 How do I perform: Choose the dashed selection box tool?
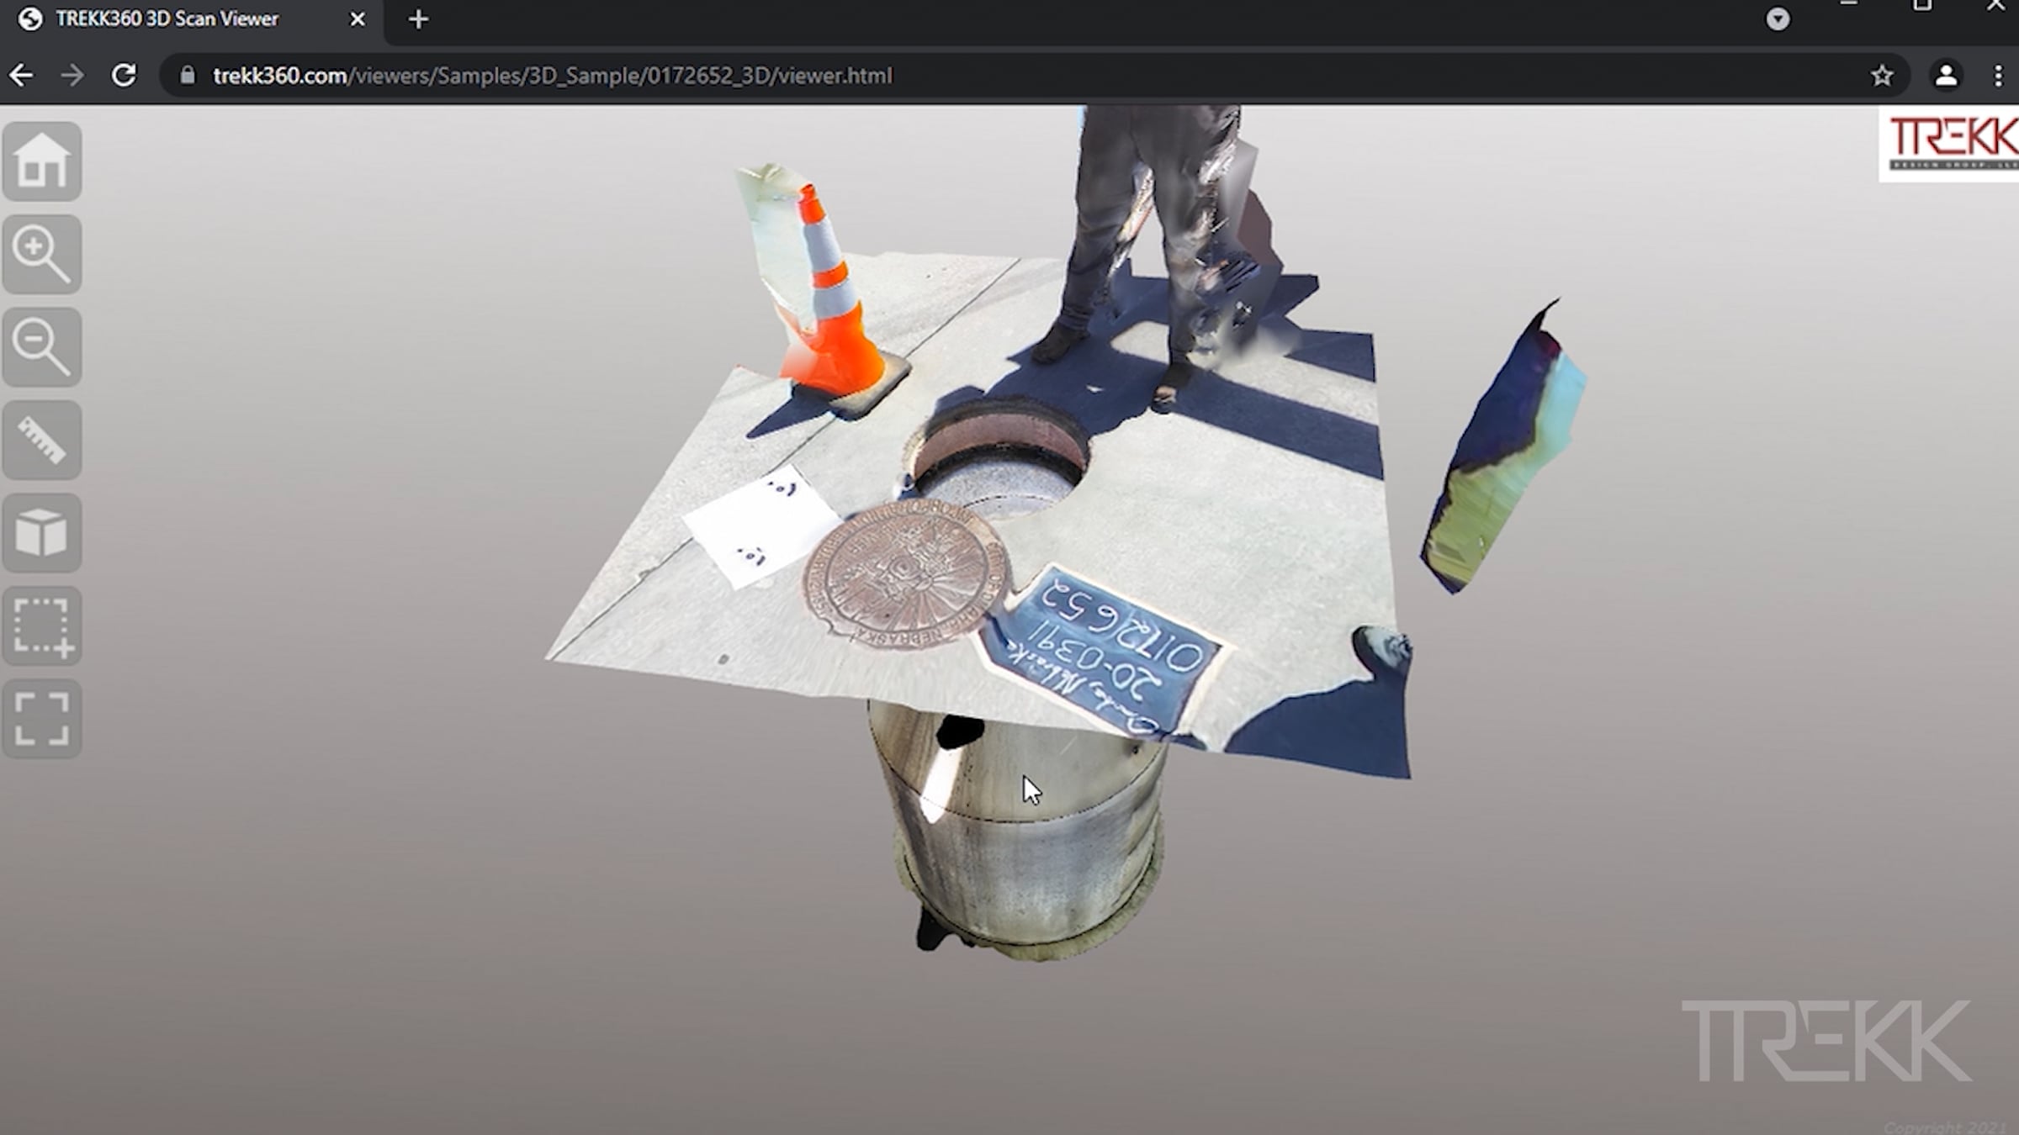tap(42, 626)
